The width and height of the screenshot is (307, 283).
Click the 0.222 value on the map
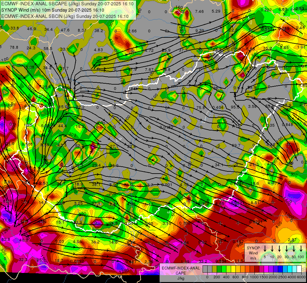266,10
